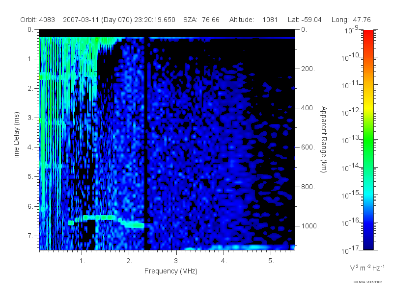Select the date '2007-03-11 (Day 070)' text
393x294 pixels.
(97, 20)
